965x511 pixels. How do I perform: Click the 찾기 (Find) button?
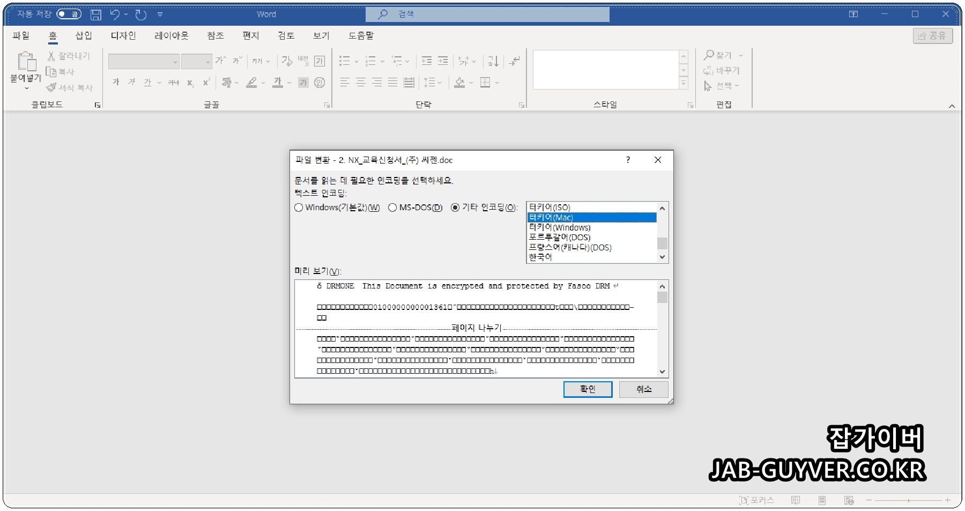(x=718, y=55)
